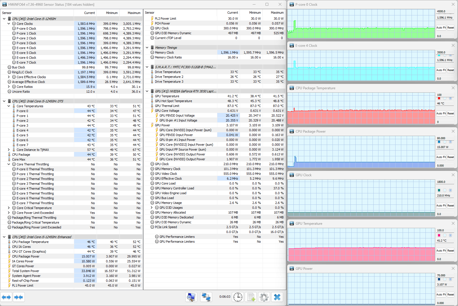Click the 4500.0 max field in P-core 0 Clock graph

pos(444,11)
